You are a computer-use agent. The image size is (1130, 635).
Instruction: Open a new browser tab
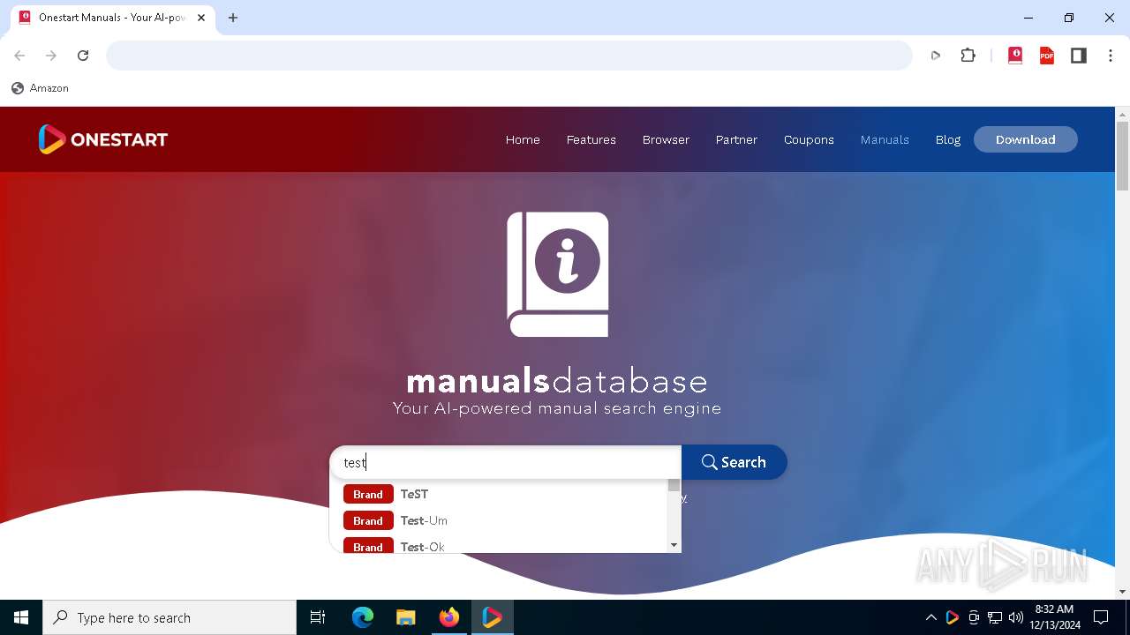pos(233,18)
